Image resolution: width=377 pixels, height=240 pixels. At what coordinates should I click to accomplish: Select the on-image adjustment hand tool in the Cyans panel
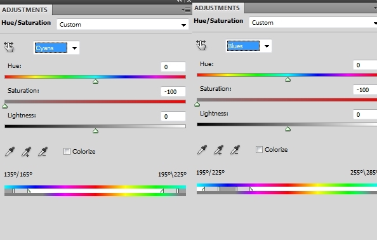[9, 46]
